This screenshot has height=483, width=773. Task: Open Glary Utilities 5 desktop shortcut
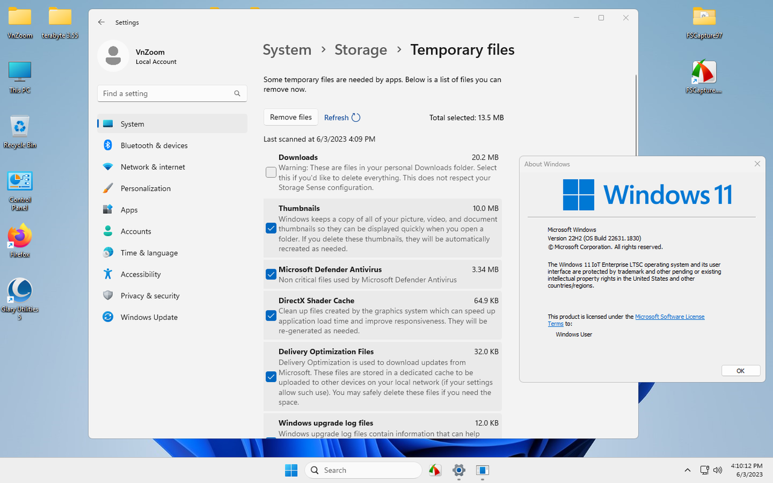pos(20,299)
